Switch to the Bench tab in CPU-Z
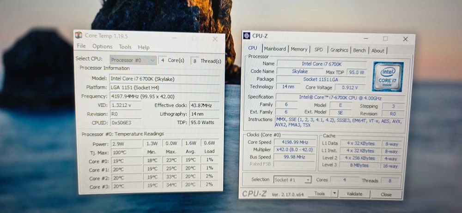The height and width of the screenshot is (213, 462). point(359,50)
